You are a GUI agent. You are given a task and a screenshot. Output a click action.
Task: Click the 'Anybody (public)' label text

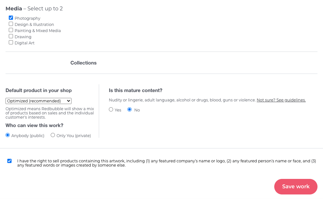(x=28, y=136)
